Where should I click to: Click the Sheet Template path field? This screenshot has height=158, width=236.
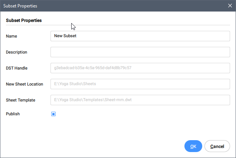140,100
